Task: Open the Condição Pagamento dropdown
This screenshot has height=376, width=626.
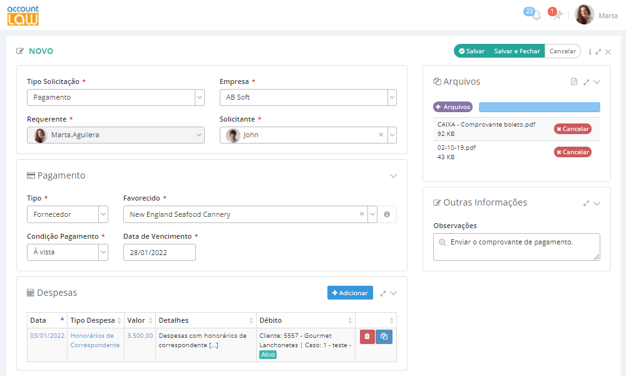Action: (103, 252)
